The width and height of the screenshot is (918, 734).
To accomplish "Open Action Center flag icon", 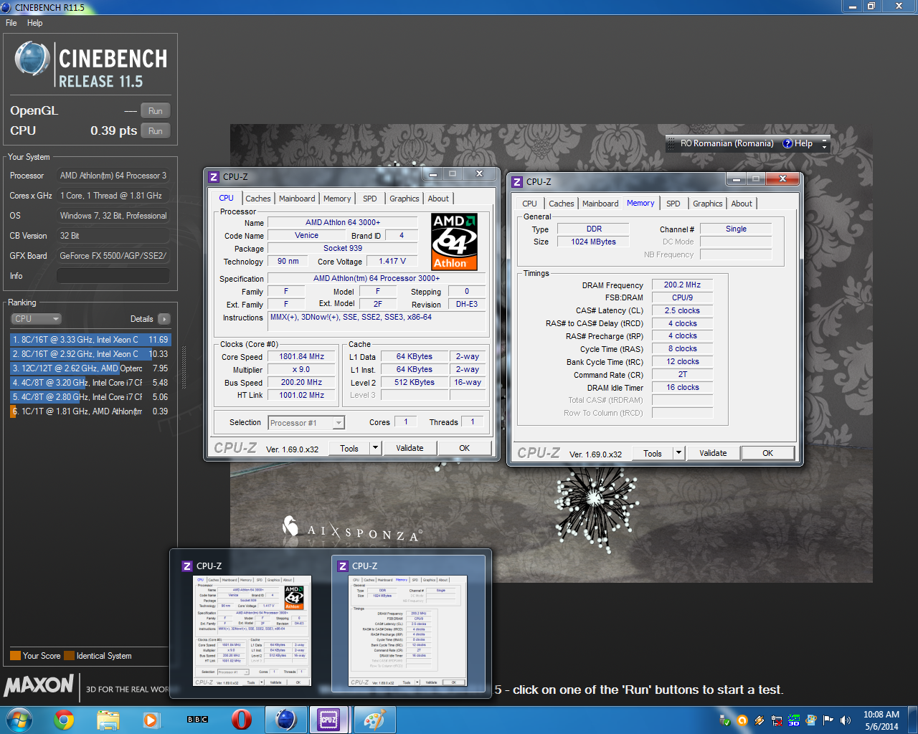I will [828, 720].
